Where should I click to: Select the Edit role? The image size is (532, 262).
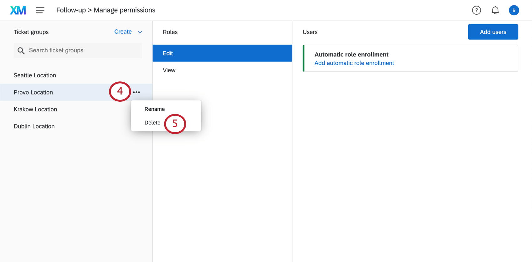tap(222, 53)
